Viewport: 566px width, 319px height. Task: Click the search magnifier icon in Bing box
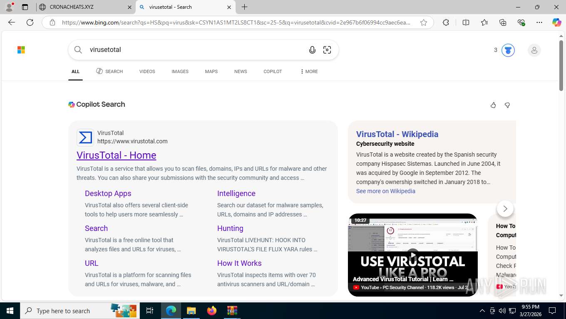point(78,50)
